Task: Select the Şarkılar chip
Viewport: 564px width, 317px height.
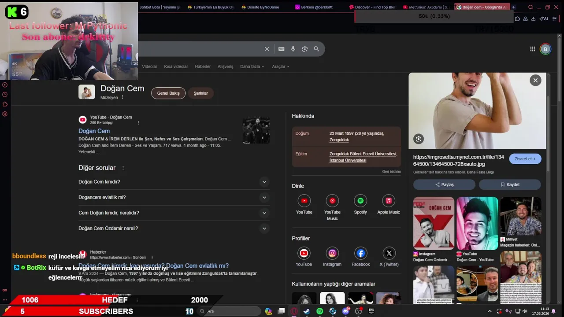Action: point(200,93)
